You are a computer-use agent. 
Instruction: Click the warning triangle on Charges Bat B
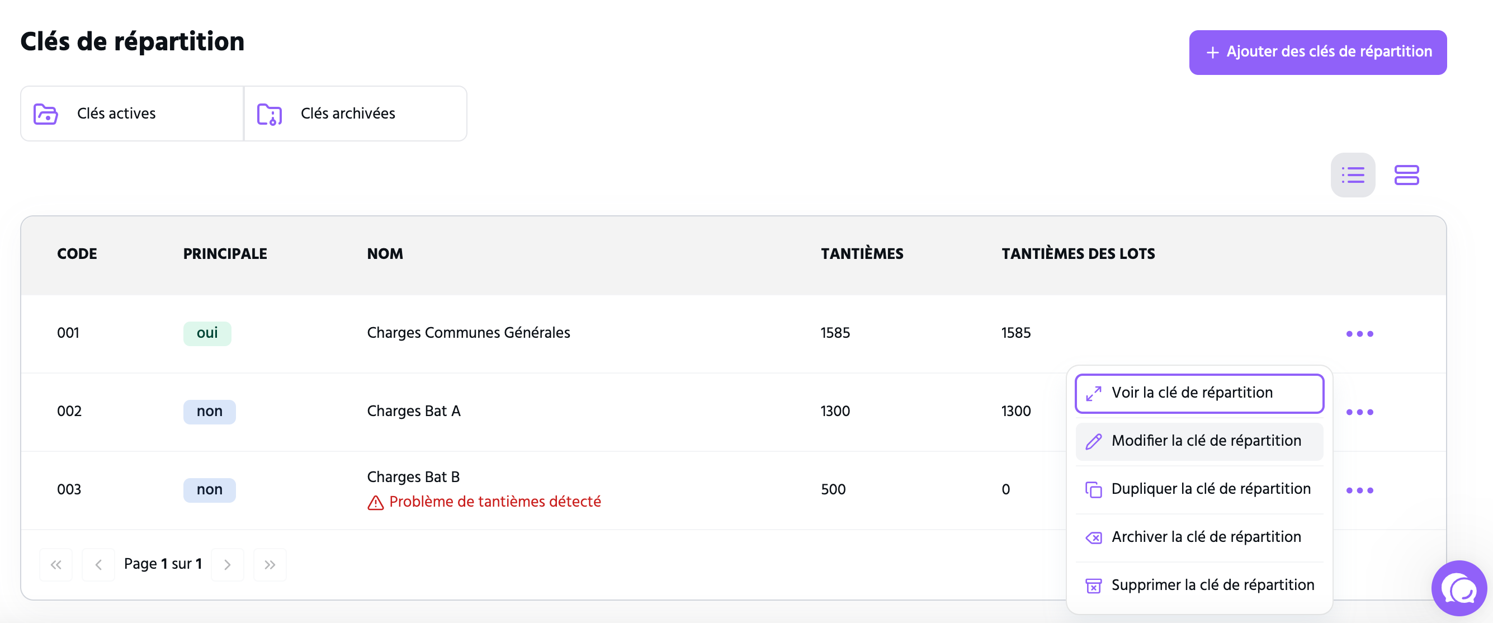point(376,502)
